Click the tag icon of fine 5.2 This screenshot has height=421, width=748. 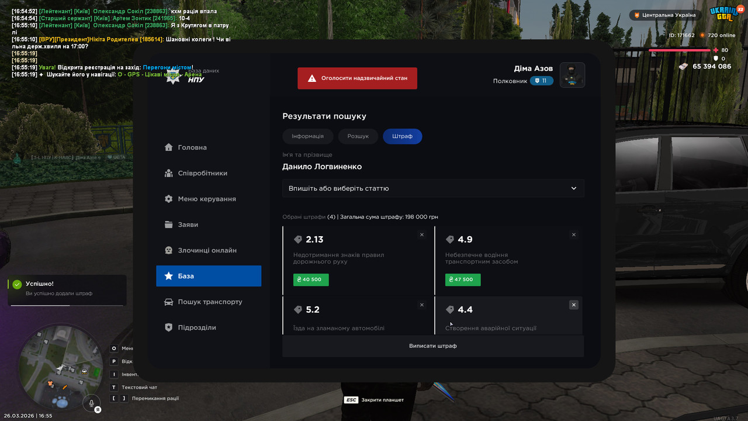(x=298, y=310)
